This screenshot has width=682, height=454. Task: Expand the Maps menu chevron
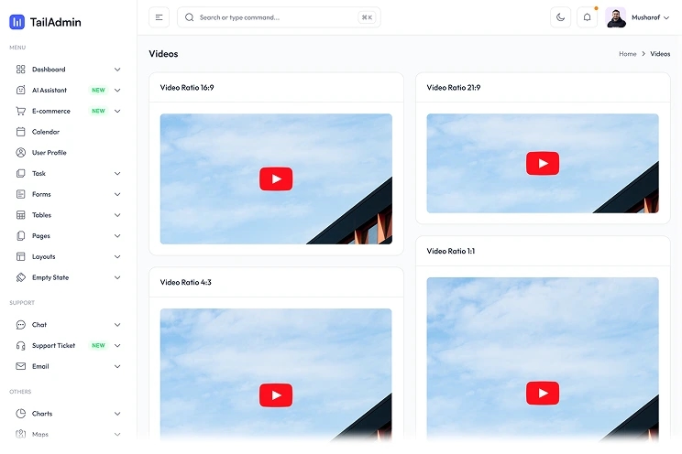point(117,435)
